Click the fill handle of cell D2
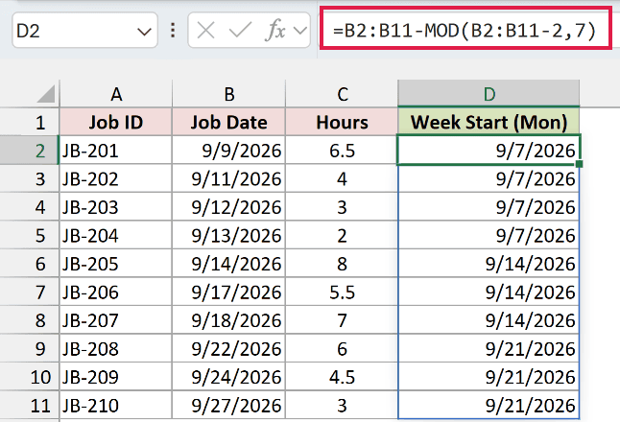620x422 pixels. coord(580,164)
